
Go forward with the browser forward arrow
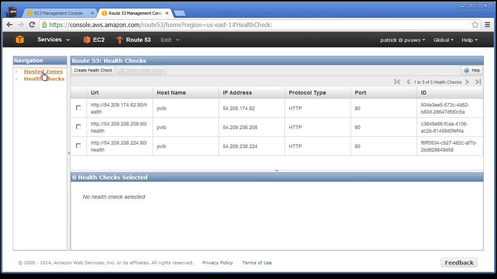(21, 25)
